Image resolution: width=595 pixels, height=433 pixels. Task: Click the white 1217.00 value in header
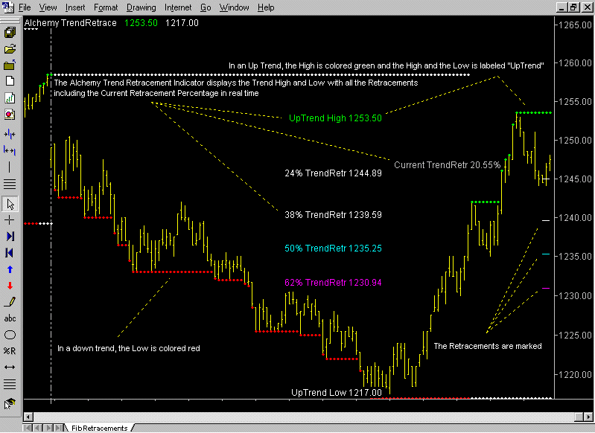(182, 23)
